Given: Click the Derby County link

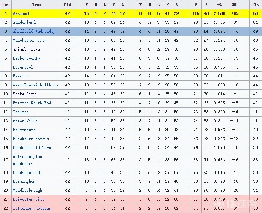Looking at the screenshot, I should tap(26, 58).
